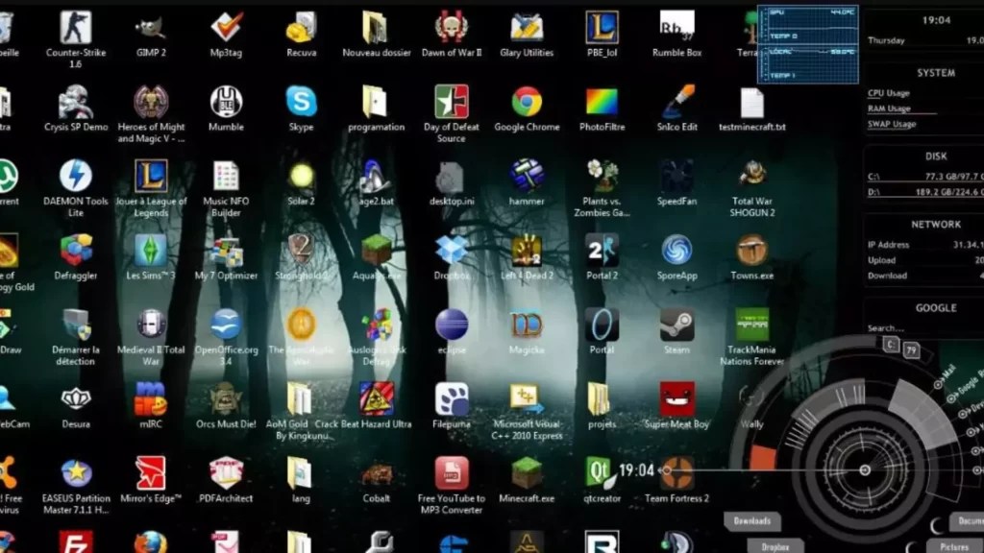Open the Dropbox launcher button
Viewport: 984px width, 553px height.
(775, 546)
